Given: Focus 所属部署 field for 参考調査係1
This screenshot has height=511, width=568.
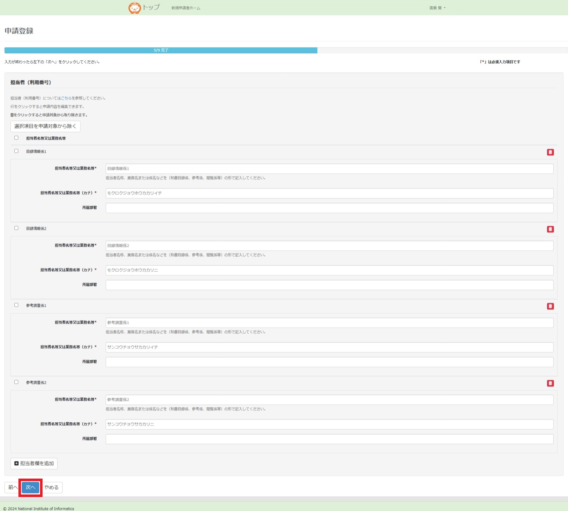Looking at the screenshot, I should coord(329,362).
